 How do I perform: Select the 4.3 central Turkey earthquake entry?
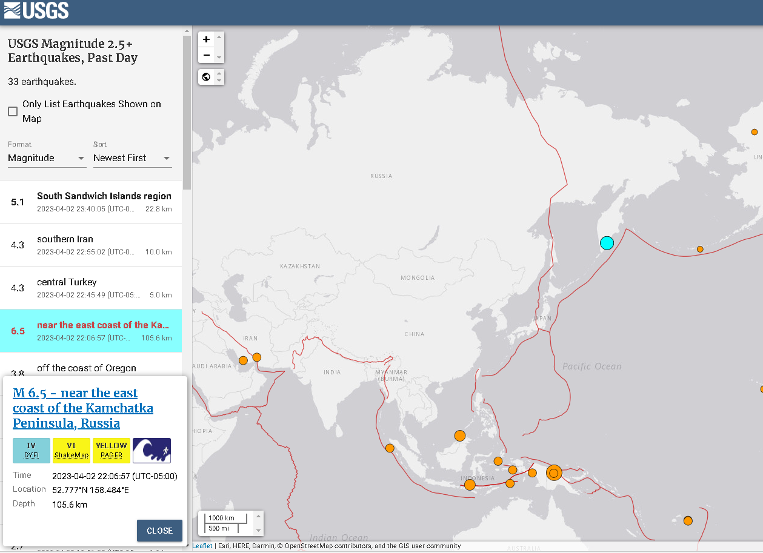coord(91,288)
